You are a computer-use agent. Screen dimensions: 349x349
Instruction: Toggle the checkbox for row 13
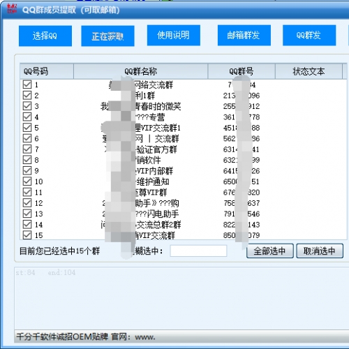click(x=27, y=214)
